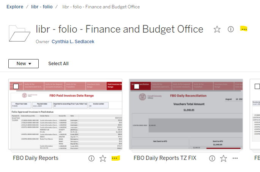
Task: Open the FBO Daily Reconciliation thumbnail
Action: (186, 114)
